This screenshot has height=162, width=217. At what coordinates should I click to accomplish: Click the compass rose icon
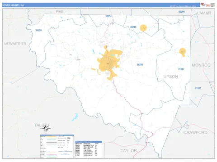coord(46,128)
